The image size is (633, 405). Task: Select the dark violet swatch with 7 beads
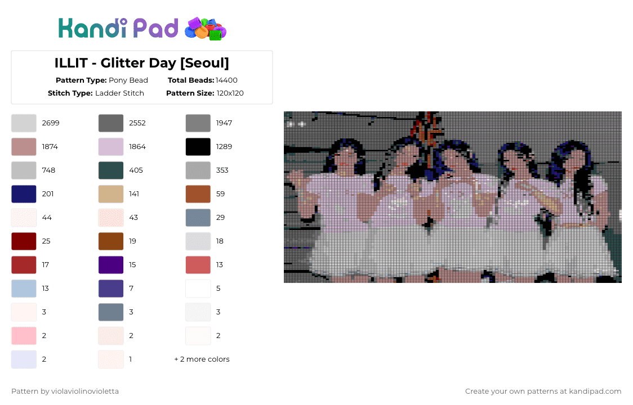111,289
